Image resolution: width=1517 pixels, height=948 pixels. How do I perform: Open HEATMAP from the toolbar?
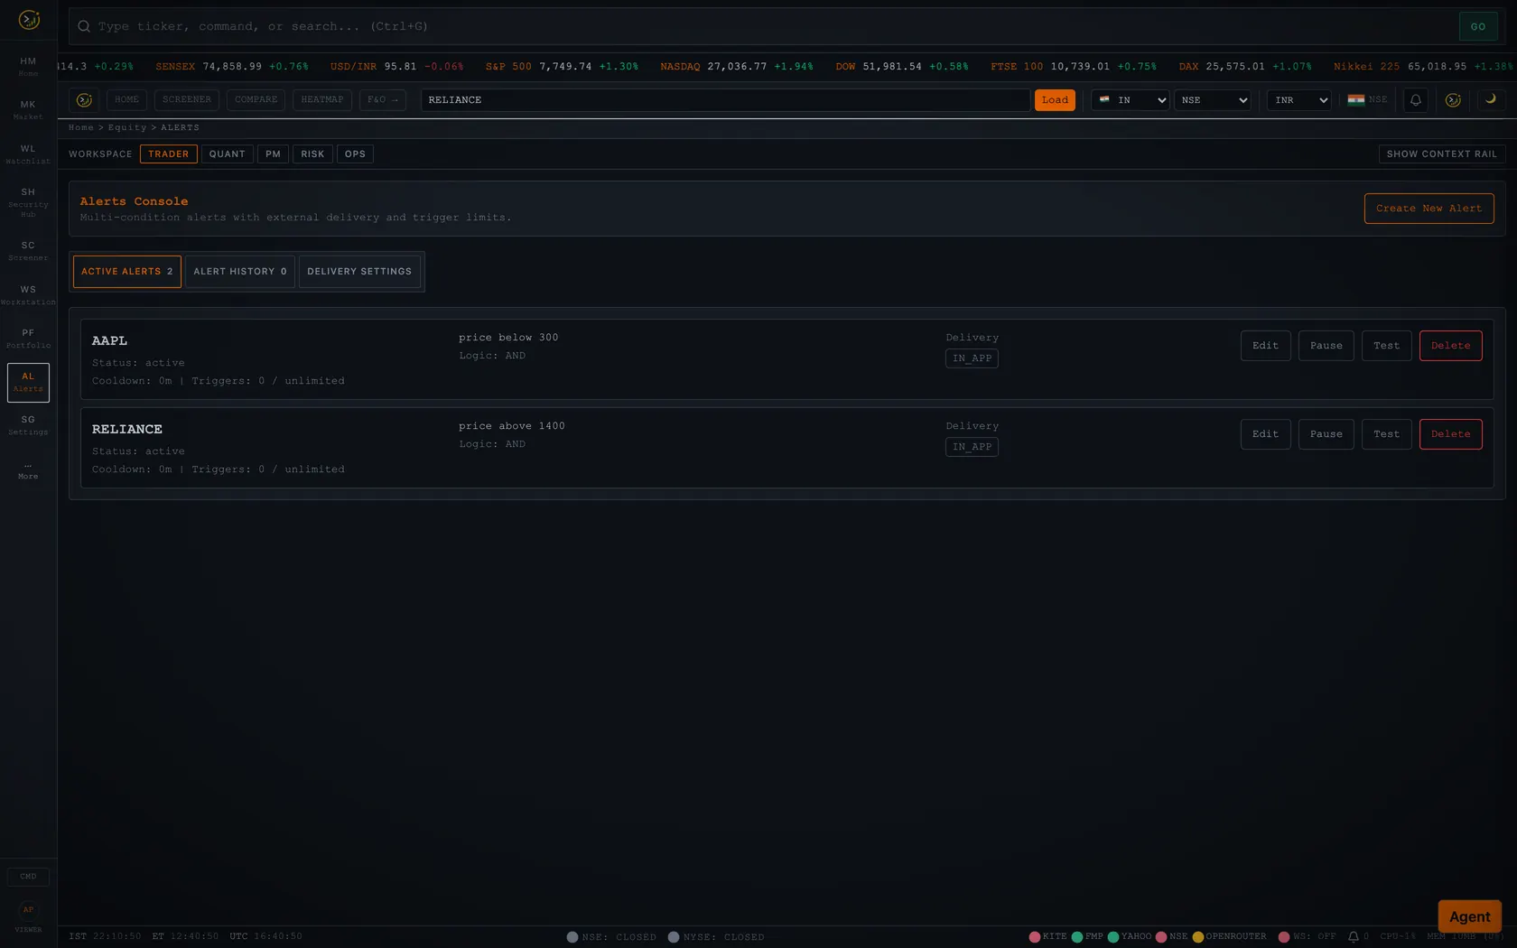click(x=322, y=100)
